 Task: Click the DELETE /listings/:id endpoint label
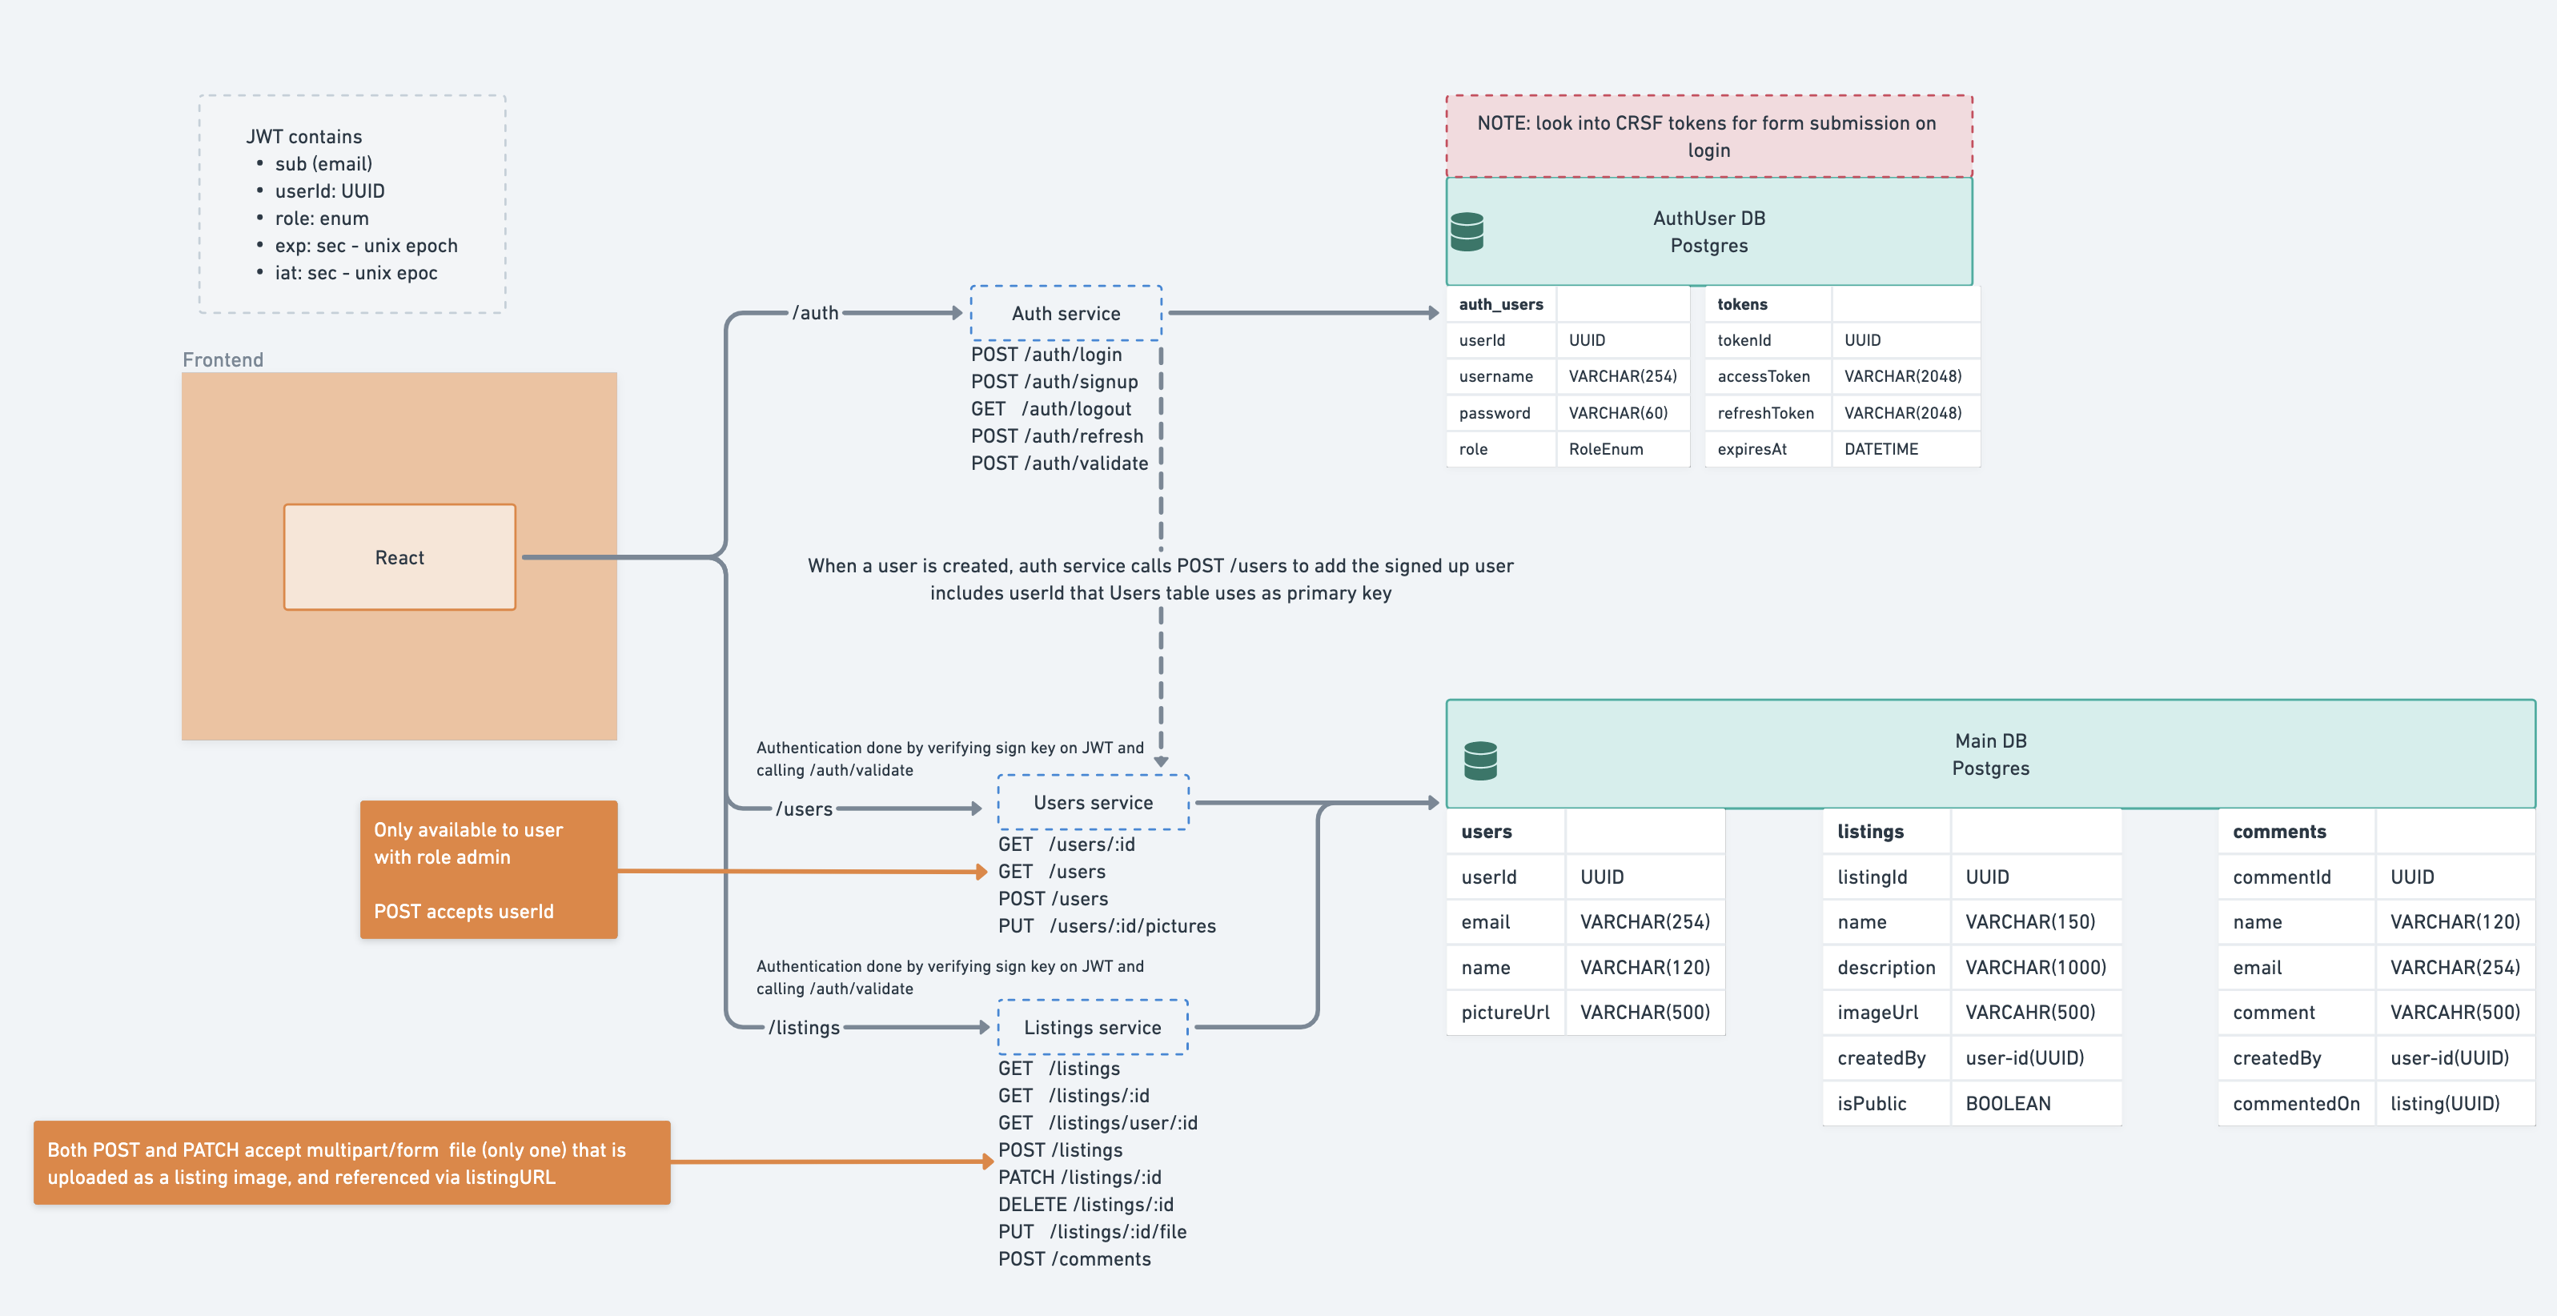pyautogui.click(x=1086, y=1204)
